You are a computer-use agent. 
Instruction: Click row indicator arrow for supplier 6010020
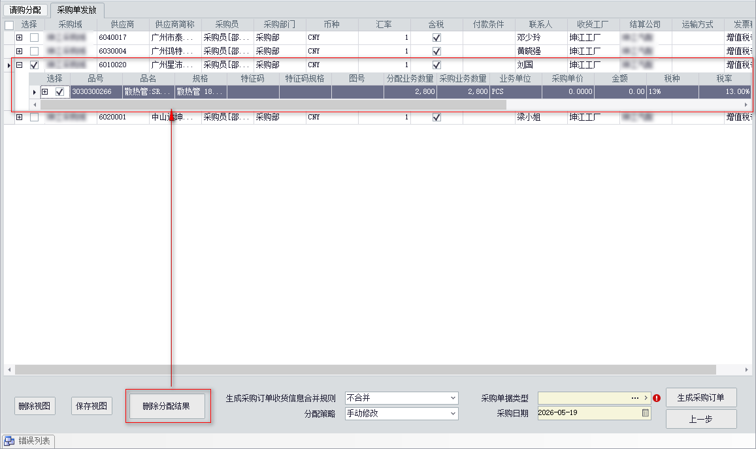click(8, 65)
